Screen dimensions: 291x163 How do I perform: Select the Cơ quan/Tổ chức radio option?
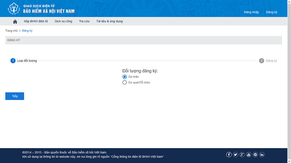(x=124, y=83)
